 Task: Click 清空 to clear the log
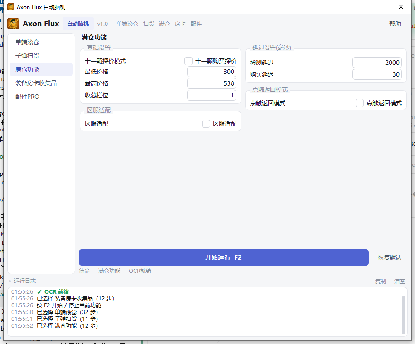[x=400, y=281]
